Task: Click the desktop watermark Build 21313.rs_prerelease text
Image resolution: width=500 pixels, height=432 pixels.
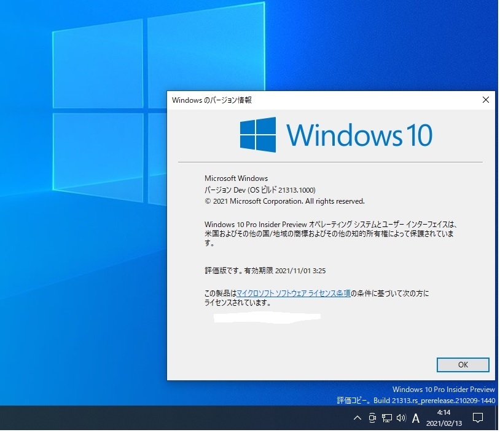Action: click(x=416, y=401)
